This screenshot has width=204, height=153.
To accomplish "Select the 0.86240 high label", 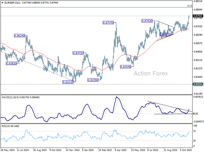I will (x=19, y=36).
